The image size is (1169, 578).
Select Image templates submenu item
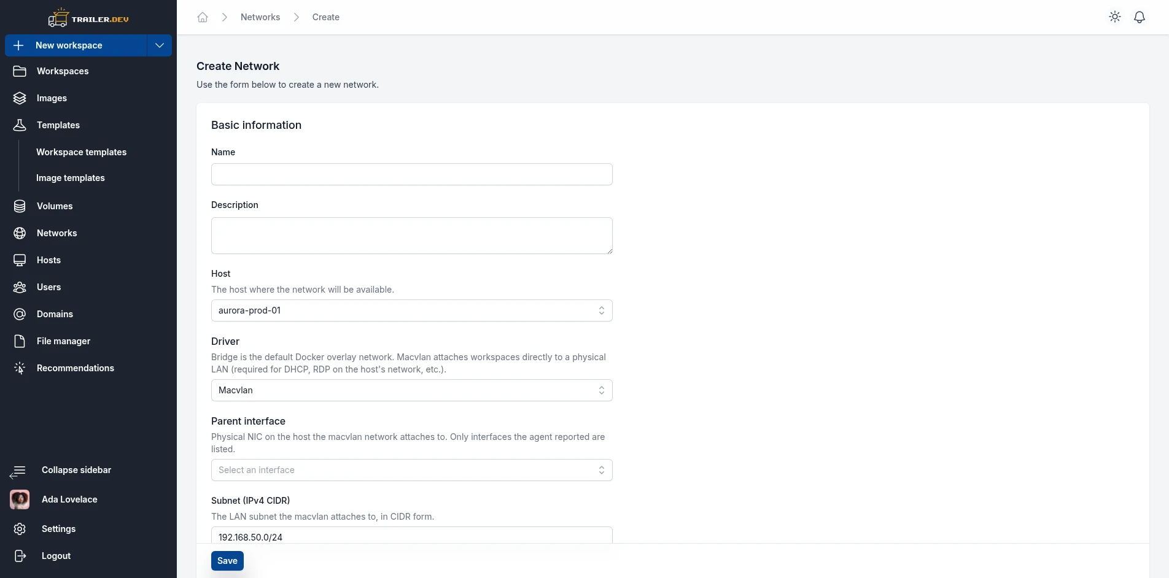71,178
